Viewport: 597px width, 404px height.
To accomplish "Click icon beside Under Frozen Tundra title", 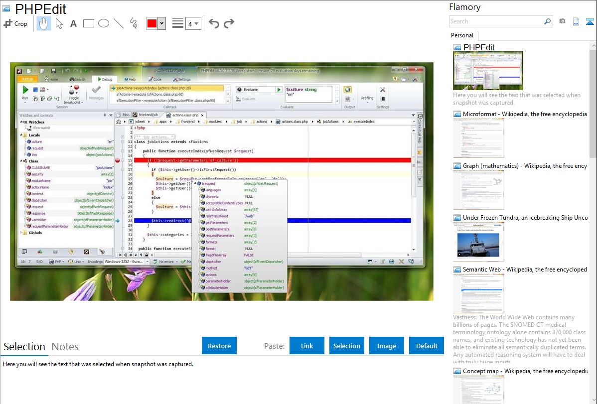I will (x=457, y=218).
